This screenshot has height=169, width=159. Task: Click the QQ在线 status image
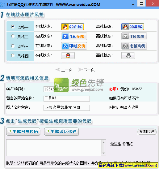73,27
